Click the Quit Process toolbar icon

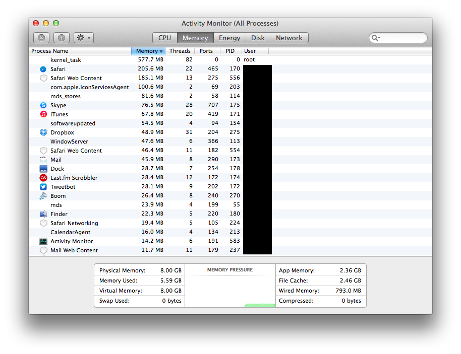(41, 38)
